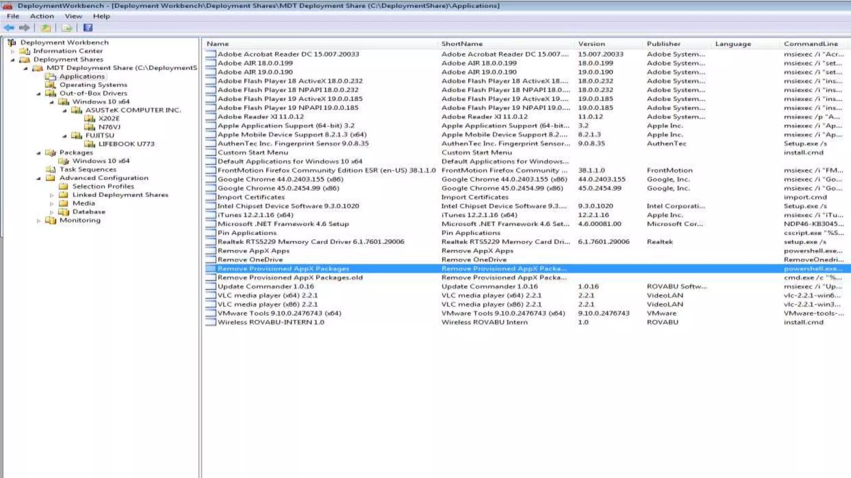Click the Deployment Workbench title bar icon
Image resolution: width=851 pixels, height=478 pixels.
pyautogui.click(x=7, y=6)
